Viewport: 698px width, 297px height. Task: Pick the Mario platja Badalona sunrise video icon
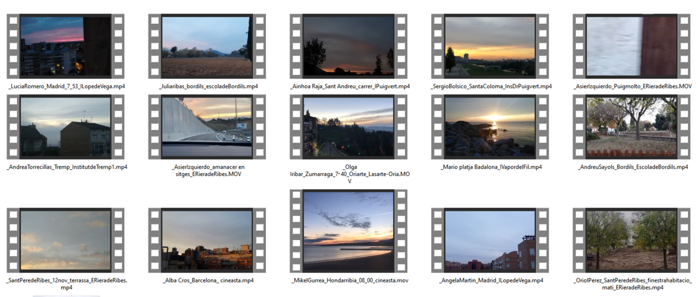click(490, 127)
